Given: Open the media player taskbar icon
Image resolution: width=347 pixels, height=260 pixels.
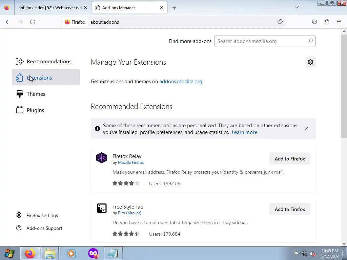Looking at the screenshot, I should click(x=71, y=253).
